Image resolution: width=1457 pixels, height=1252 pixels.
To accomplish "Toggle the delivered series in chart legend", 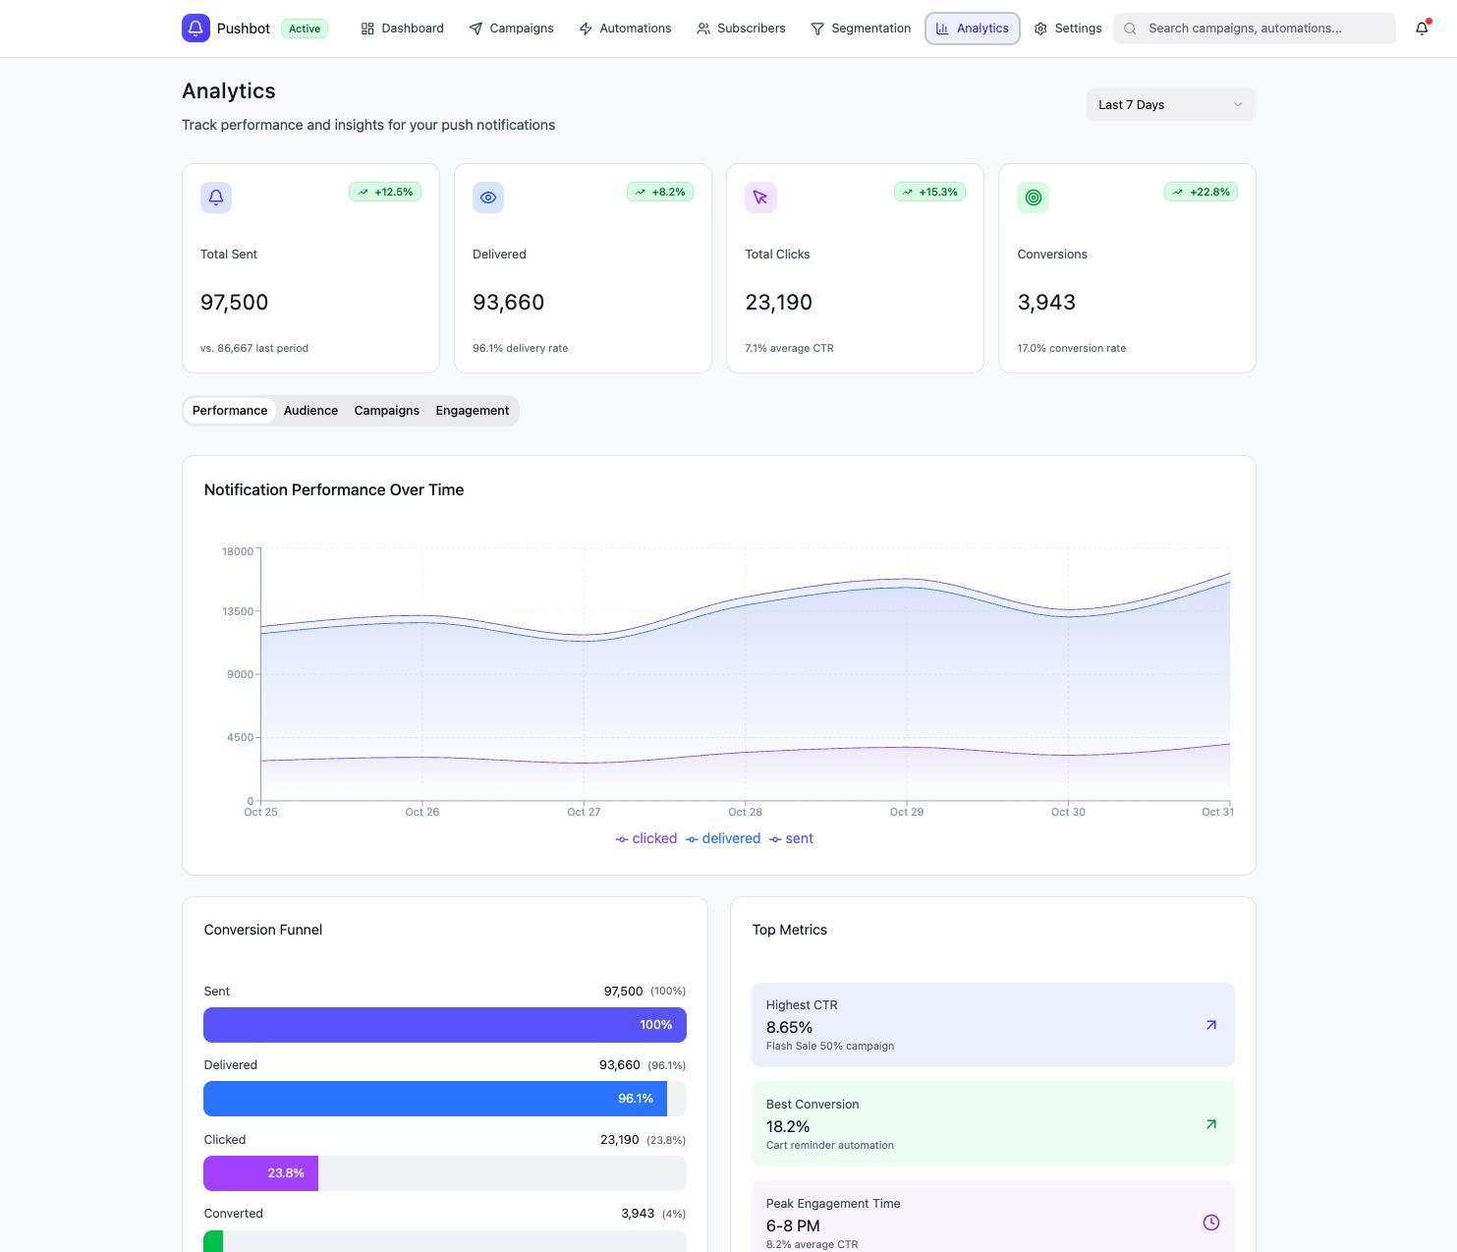I will (x=723, y=838).
